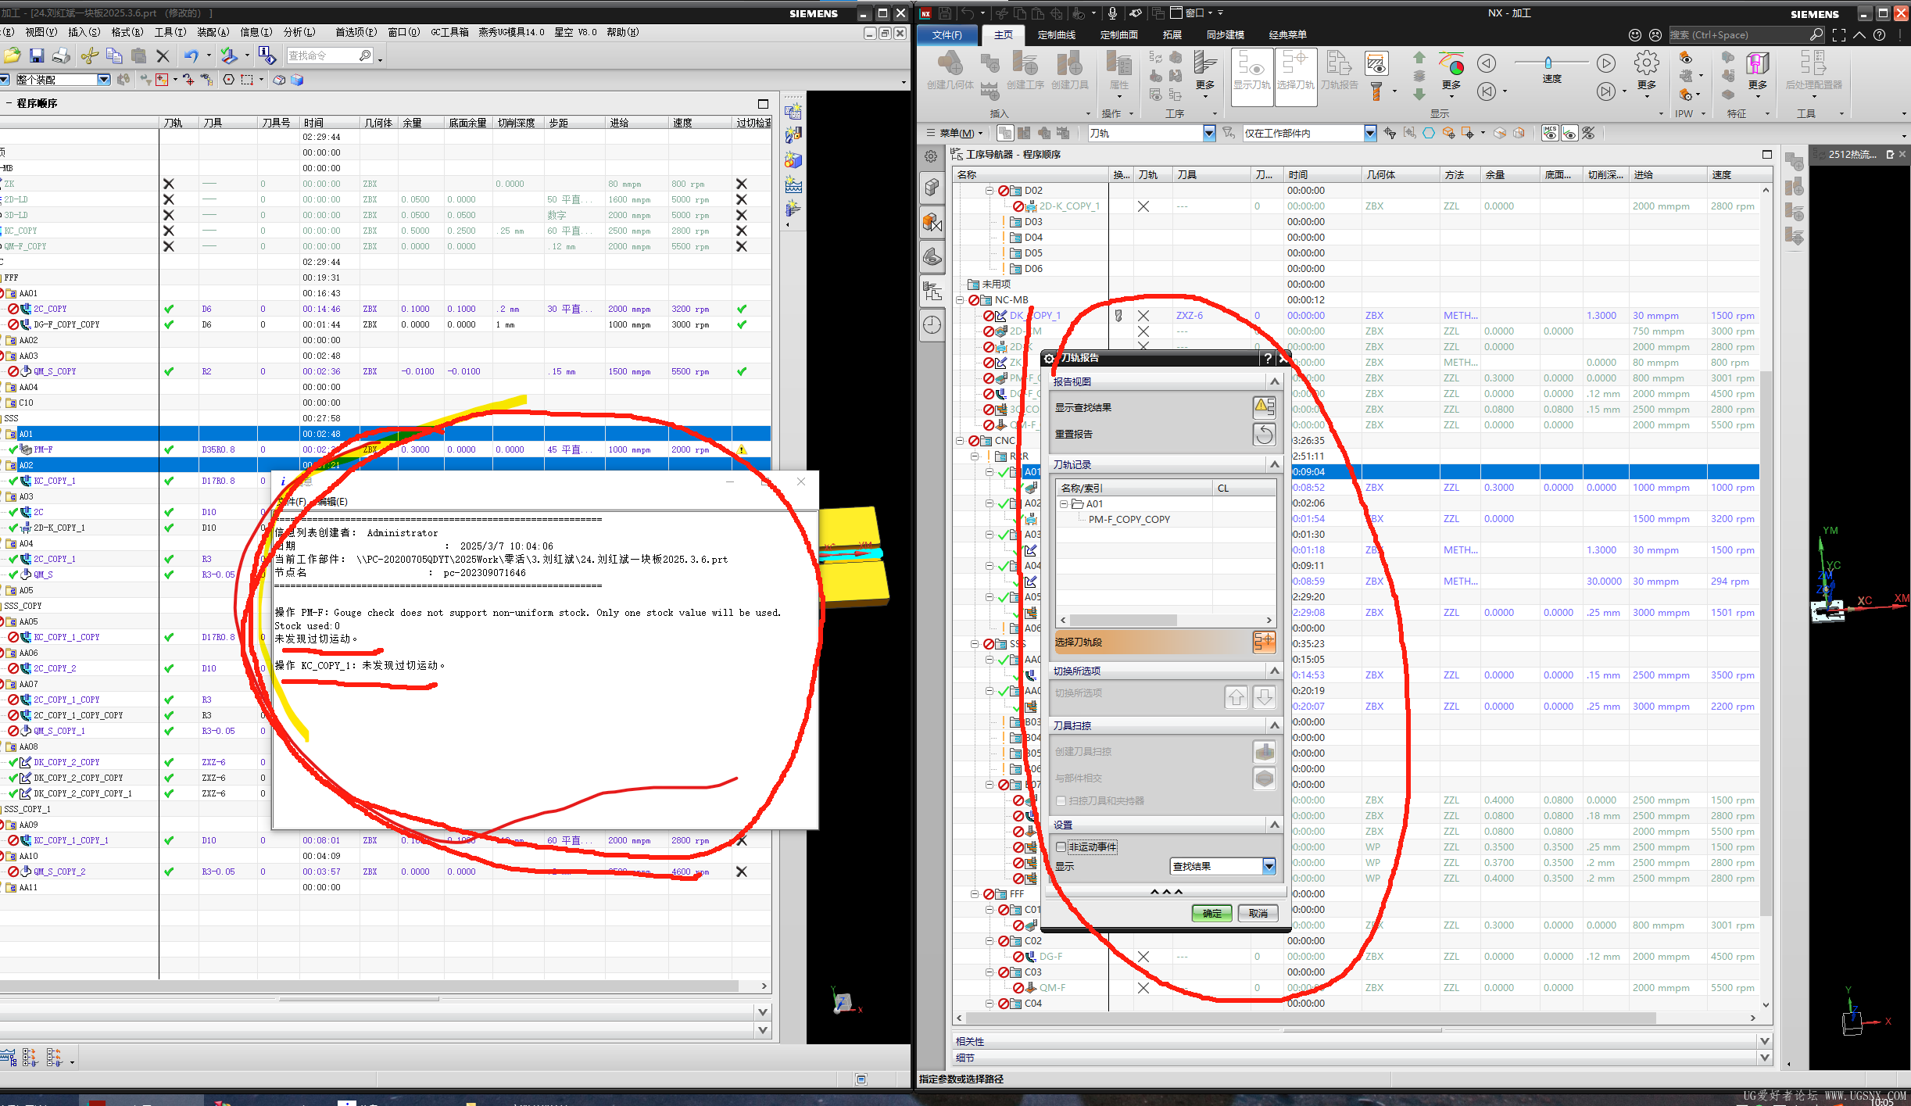Click the step-backward playback icon in ribbon
This screenshot has width=1911, height=1106.
tap(1487, 91)
